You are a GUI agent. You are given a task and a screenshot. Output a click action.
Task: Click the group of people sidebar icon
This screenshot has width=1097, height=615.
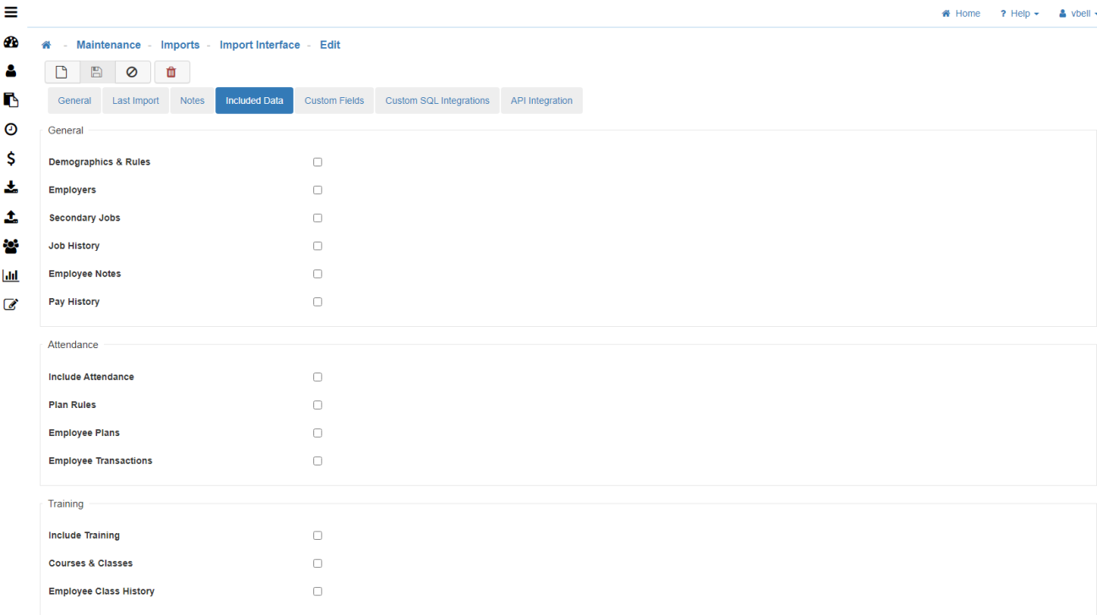coord(11,247)
